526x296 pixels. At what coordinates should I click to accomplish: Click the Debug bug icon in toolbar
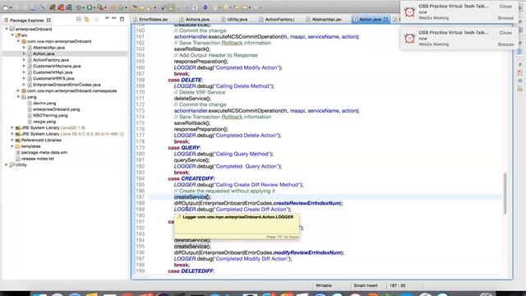pyautogui.click(x=79, y=7)
